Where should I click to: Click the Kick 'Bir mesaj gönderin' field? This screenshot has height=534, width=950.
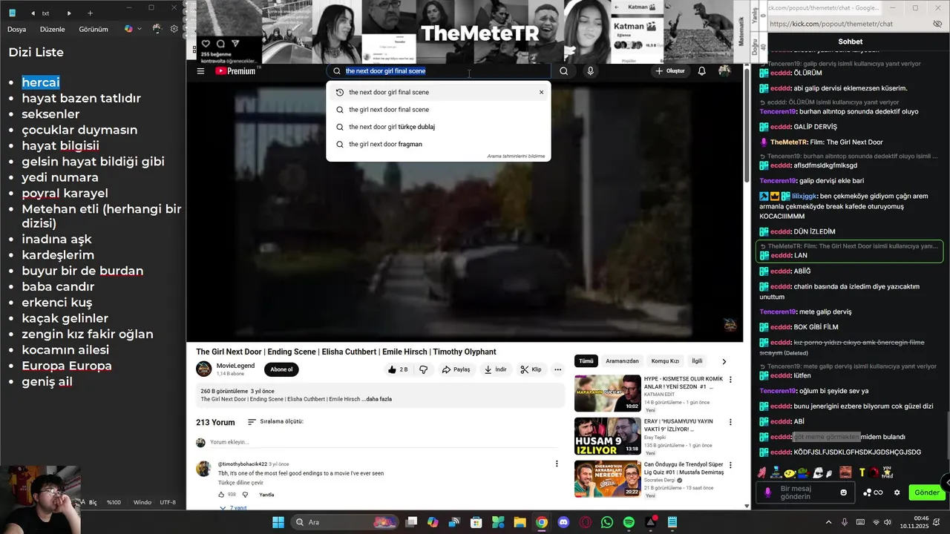click(x=804, y=492)
